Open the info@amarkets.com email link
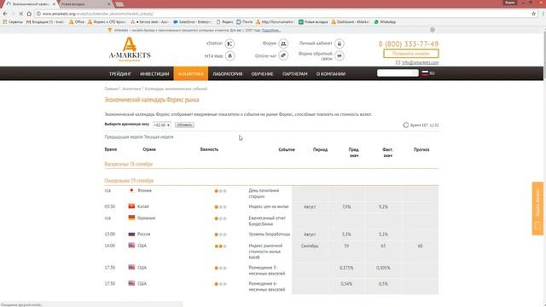Viewport: 546px width, 307px height. pyautogui.click(x=420, y=62)
